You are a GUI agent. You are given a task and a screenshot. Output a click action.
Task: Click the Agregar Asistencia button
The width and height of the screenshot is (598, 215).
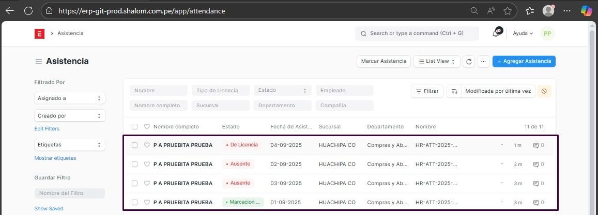point(524,61)
